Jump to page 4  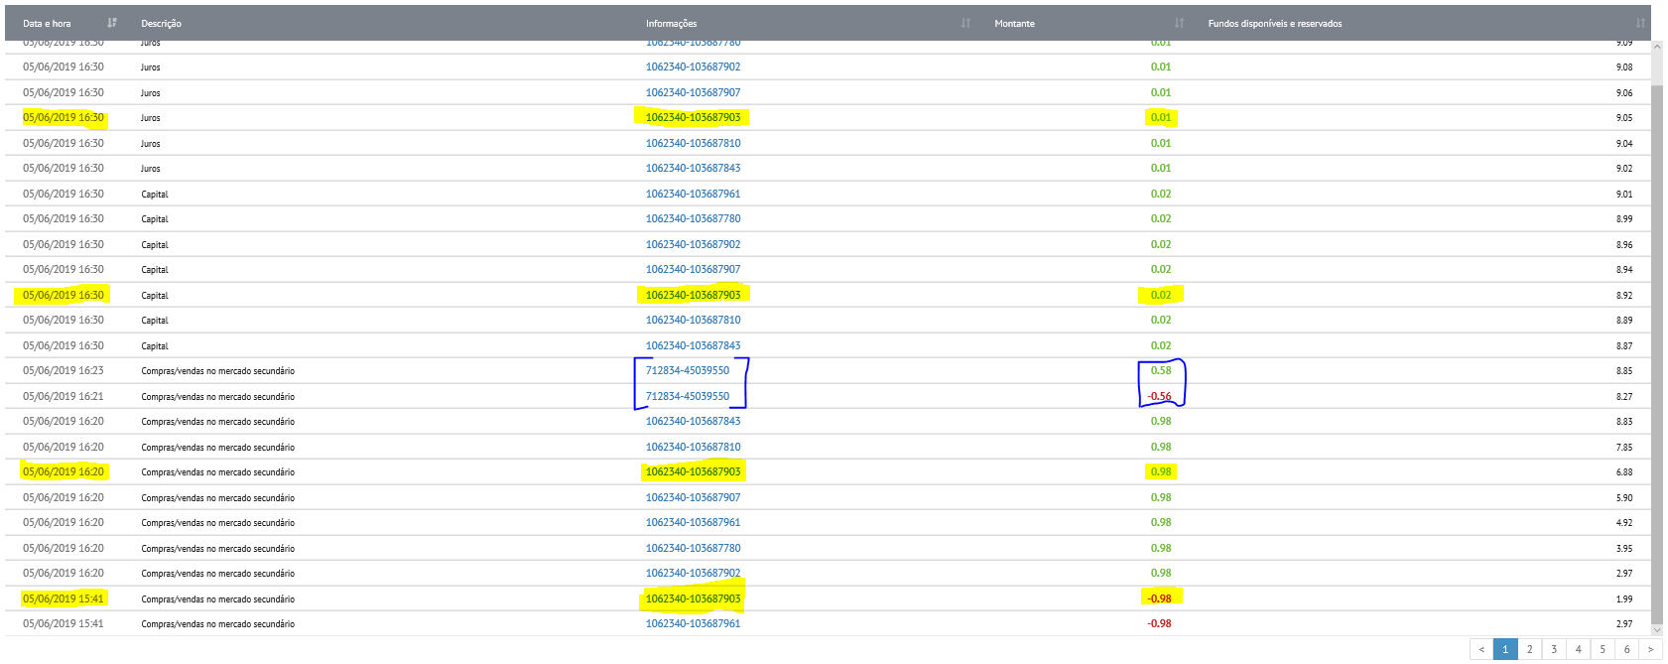tap(1578, 649)
